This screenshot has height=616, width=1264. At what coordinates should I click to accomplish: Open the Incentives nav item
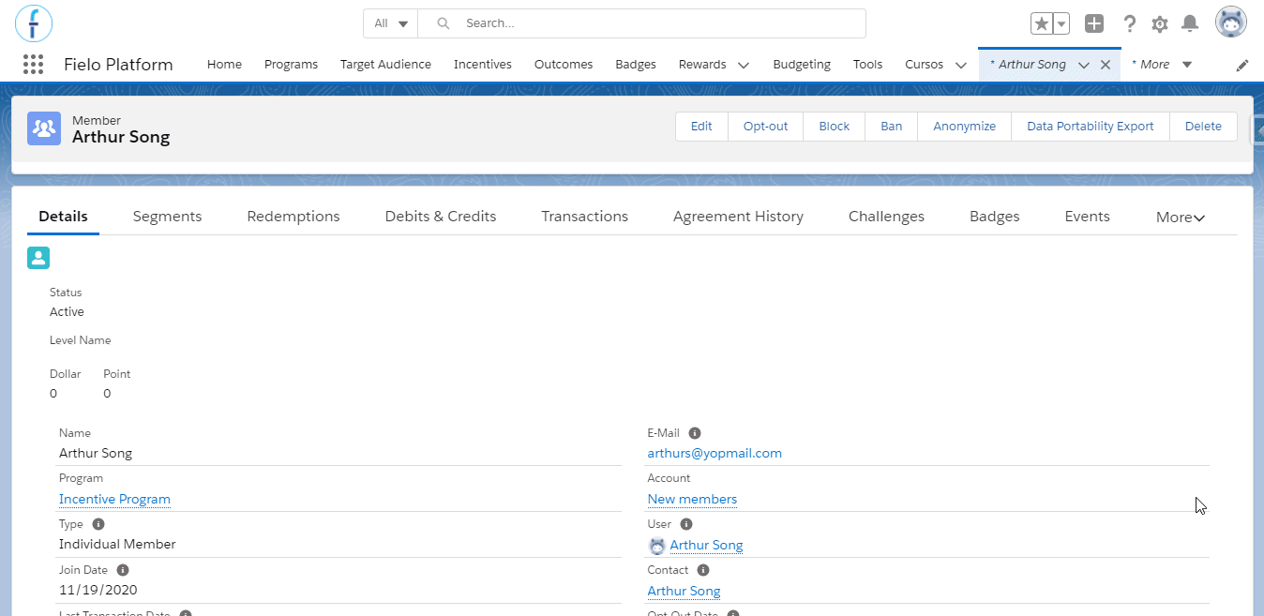pos(483,65)
